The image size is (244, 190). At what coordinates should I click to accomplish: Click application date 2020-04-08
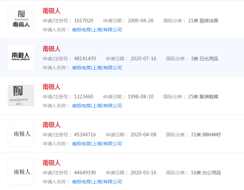143,135
